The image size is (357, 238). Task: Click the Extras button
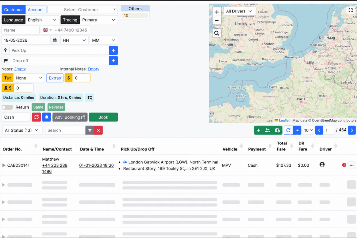click(x=55, y=78)
